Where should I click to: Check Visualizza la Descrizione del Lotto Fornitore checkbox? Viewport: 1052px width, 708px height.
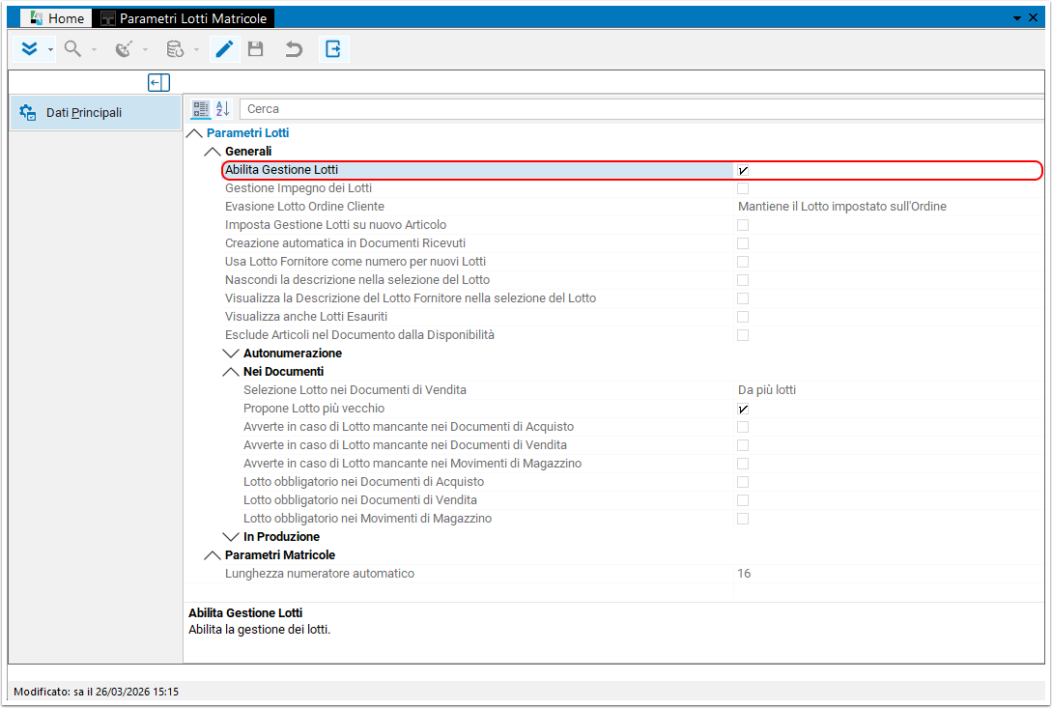click(743, 298)
